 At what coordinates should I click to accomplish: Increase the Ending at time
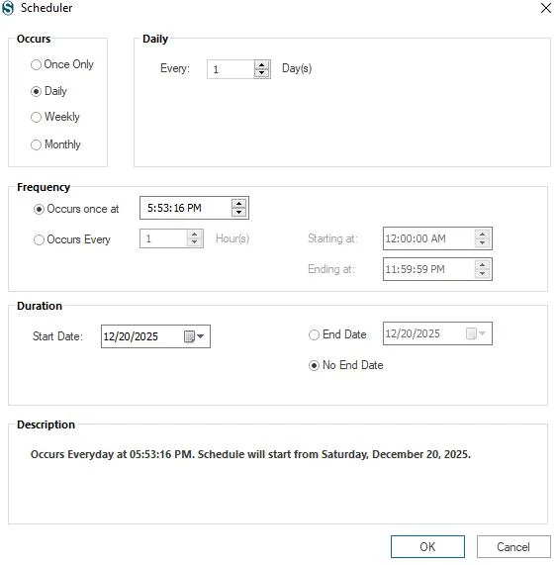pos(482,265)
